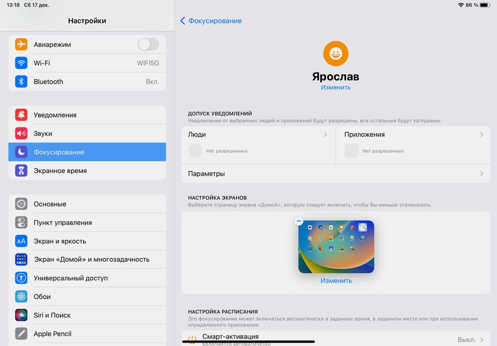Remove home screen page with minus badge
497x346 pixels.
(299, 221)
